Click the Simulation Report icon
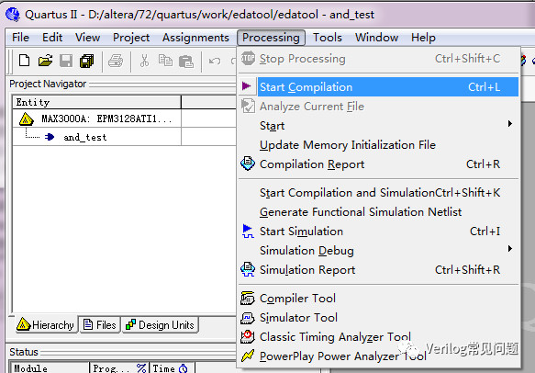535x373 pixels. click(x=248, y=269)
